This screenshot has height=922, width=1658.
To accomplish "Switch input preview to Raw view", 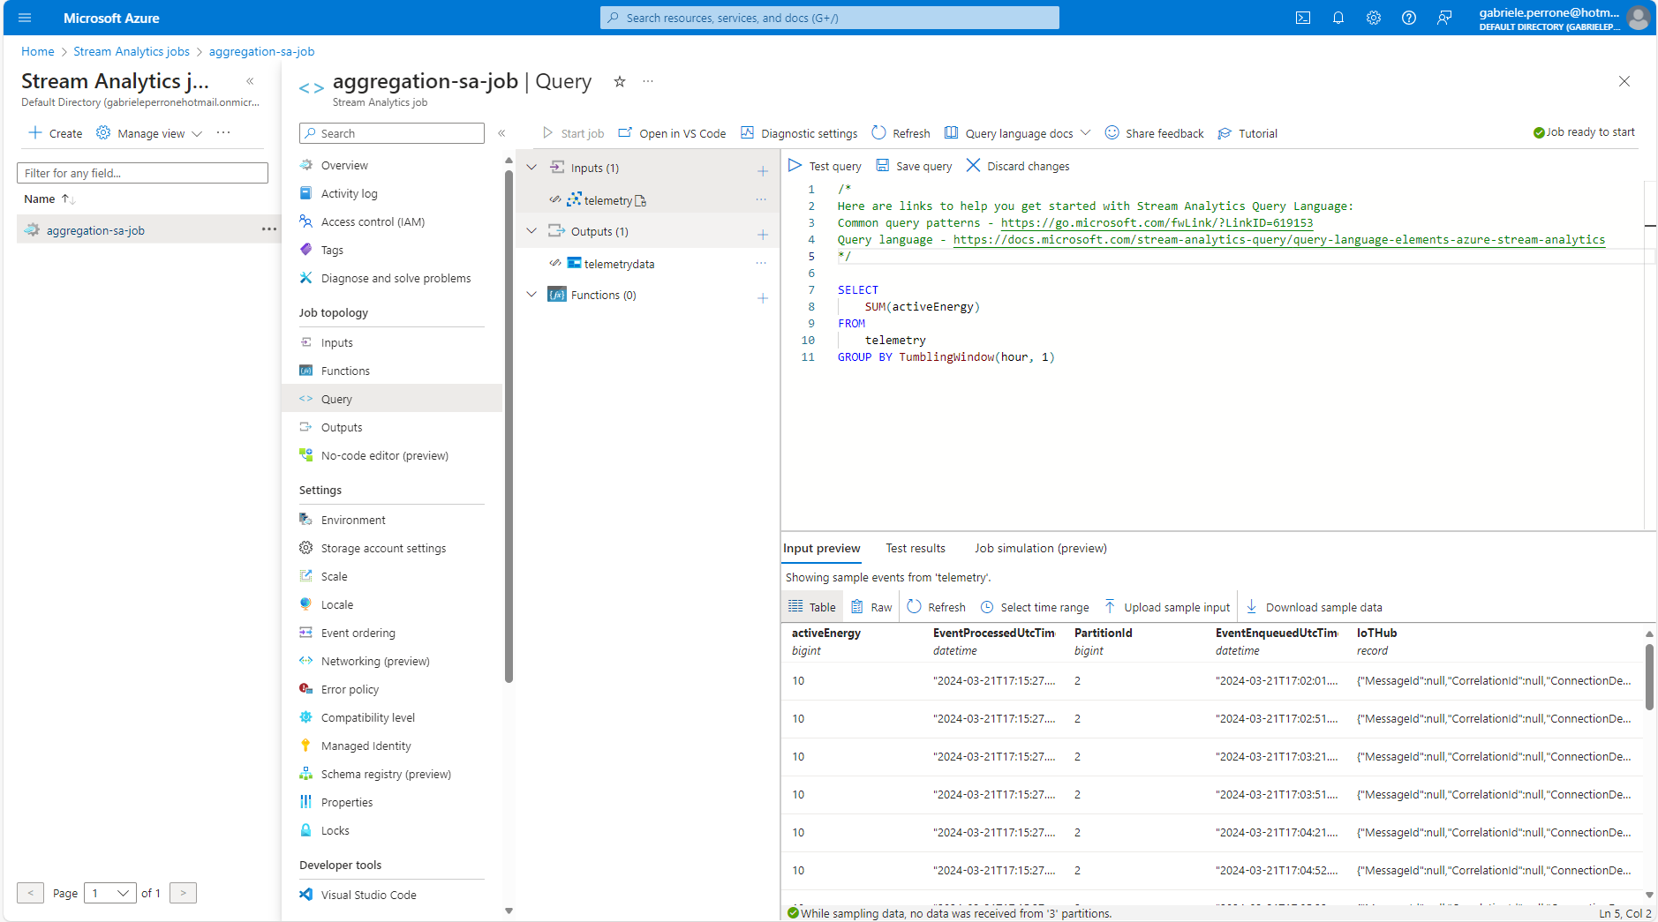I will click(x=871, y=606).
